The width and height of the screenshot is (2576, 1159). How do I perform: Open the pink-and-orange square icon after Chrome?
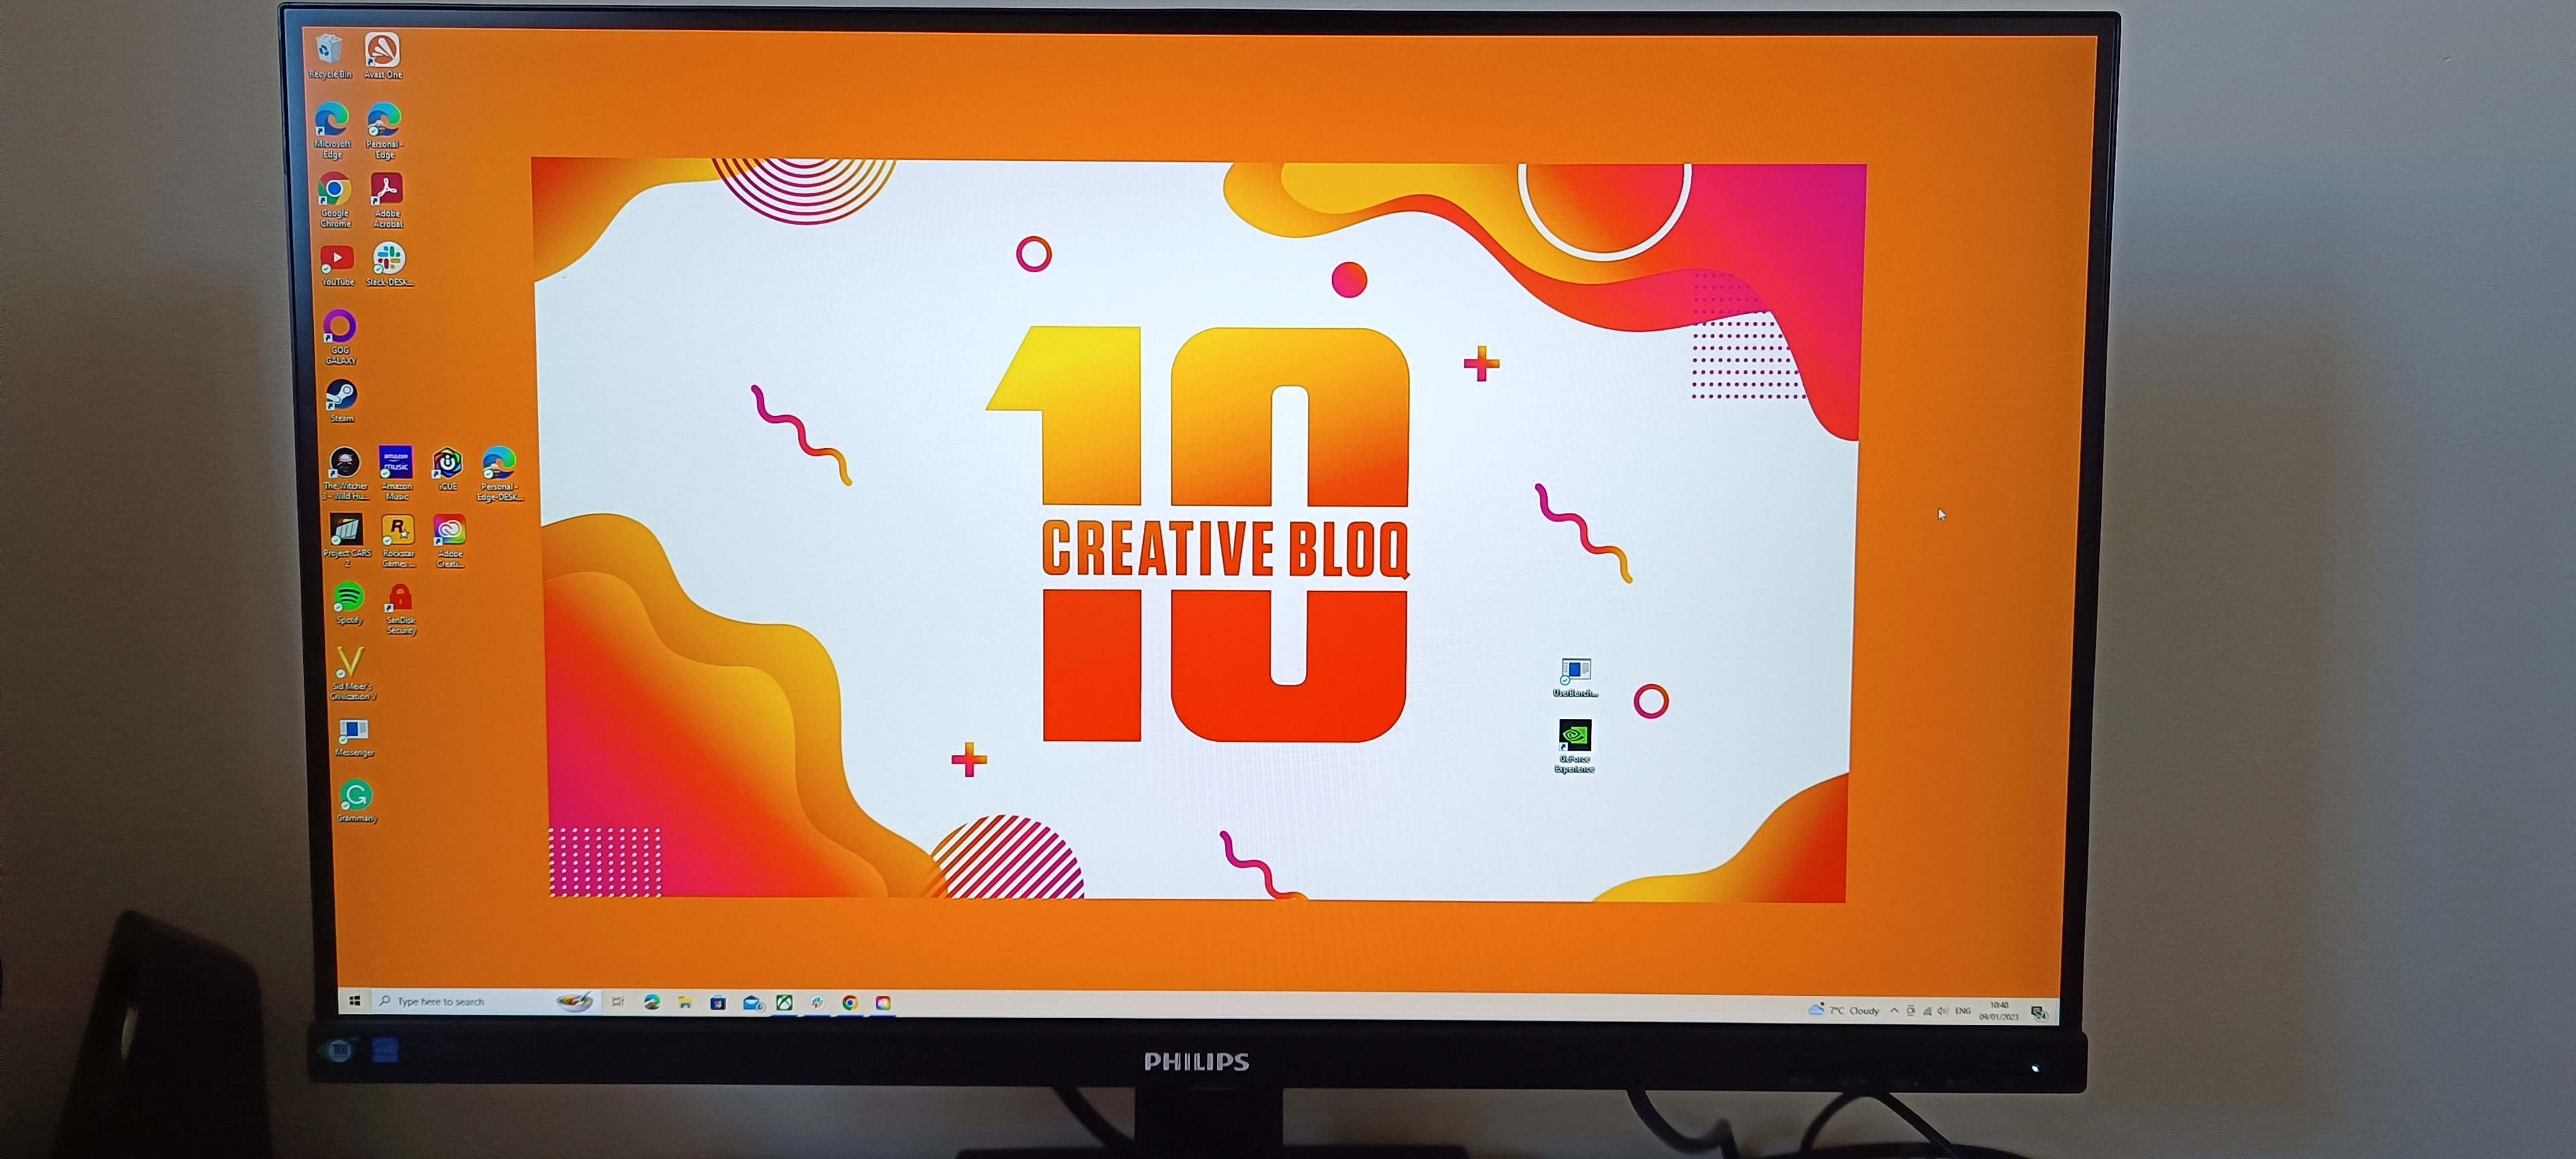883,1003
